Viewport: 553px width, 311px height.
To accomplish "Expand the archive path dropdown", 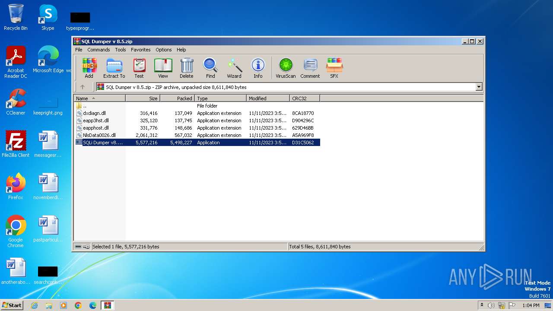I will coord(479,87).
